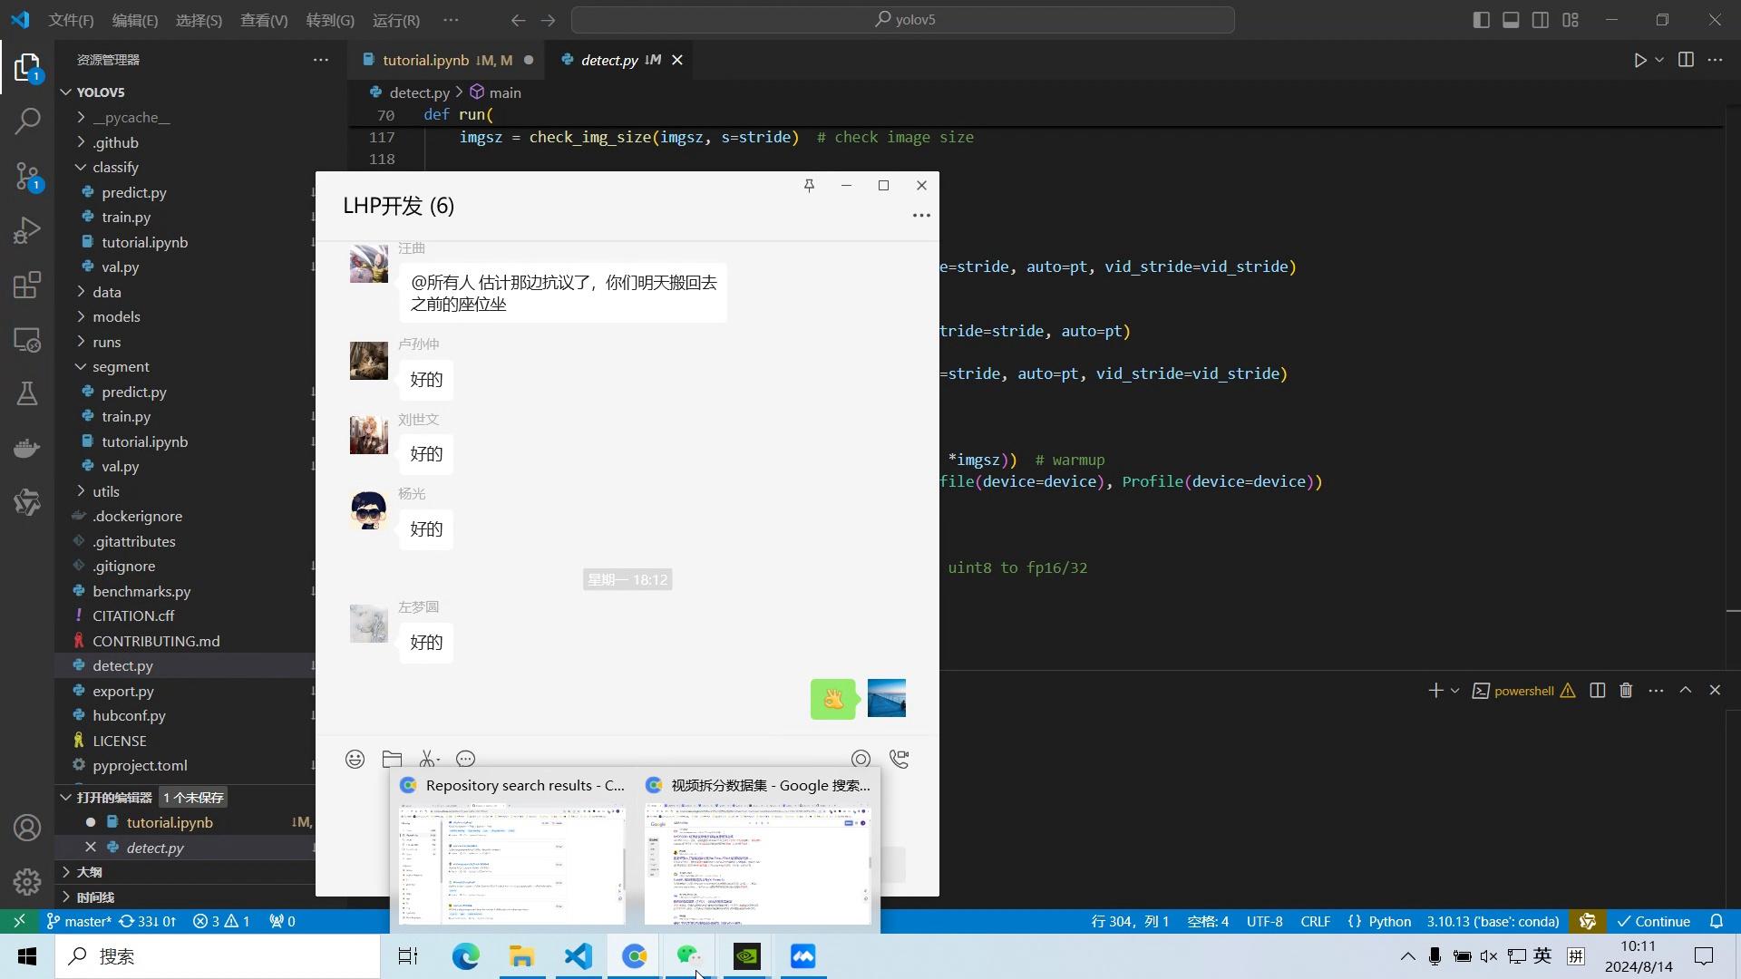Click the master* git branch indicator
This screenshot has height=979, width=1741.
[79, 921]
